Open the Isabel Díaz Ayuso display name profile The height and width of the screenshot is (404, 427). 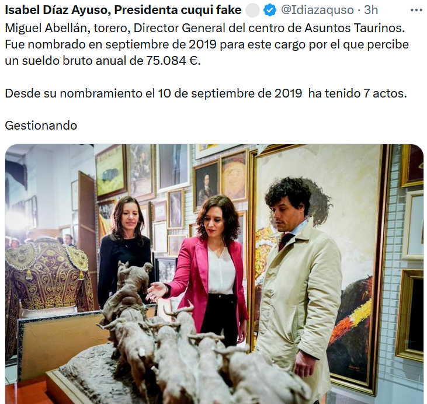[123, 10]
